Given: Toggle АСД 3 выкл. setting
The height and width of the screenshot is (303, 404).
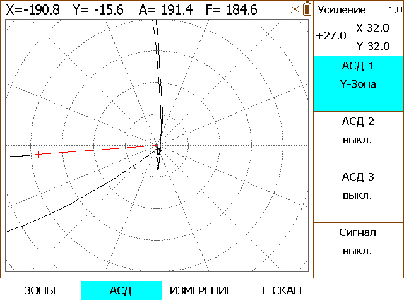Looking at the screenshot, I should point(358,195).
